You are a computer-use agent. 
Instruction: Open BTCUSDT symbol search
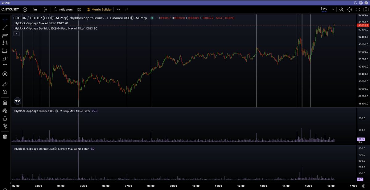tap(10, 10)
